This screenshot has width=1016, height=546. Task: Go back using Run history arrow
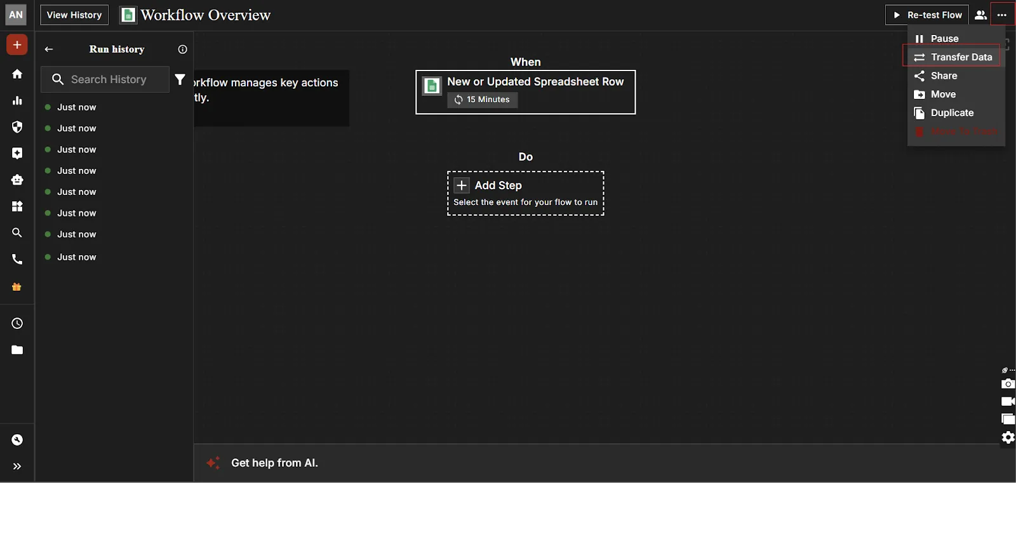click(x=49, y=49)
